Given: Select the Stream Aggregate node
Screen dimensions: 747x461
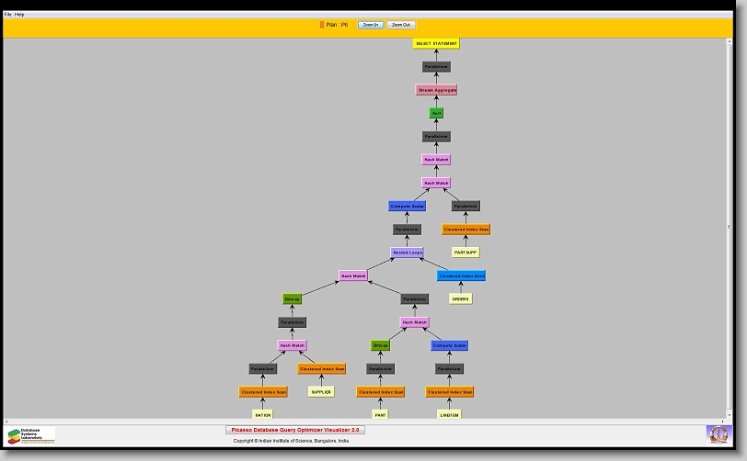Looking at the screenshot, I should pos(436,90).
